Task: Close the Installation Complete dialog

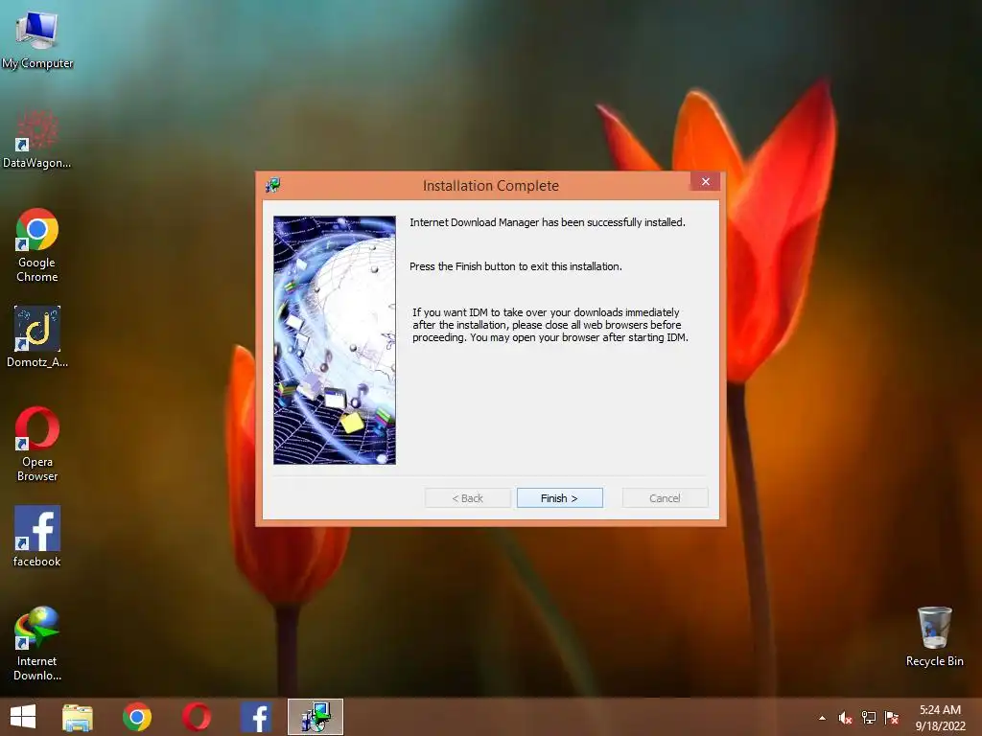Action: [x=705, y=181]
